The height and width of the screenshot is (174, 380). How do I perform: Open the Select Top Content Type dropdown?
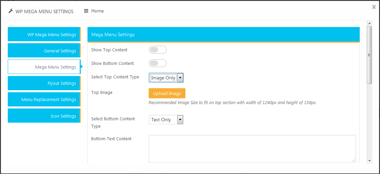166,78
